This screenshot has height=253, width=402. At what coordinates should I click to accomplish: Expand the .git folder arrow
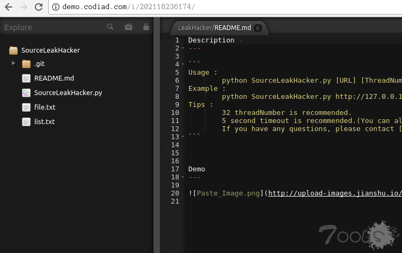13,63
